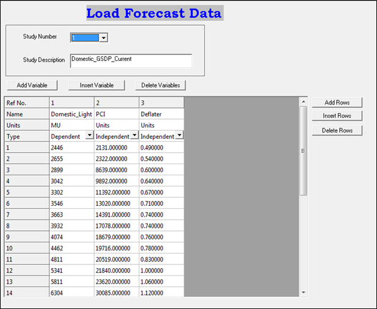
Task: Select cell with value 2899
Action: [71, 170]
